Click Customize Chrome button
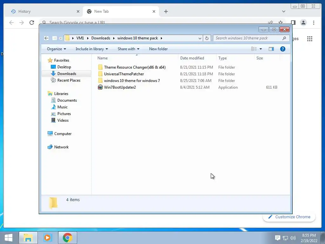Viewport: 325px width, 244px height. (x=289, y=217)
